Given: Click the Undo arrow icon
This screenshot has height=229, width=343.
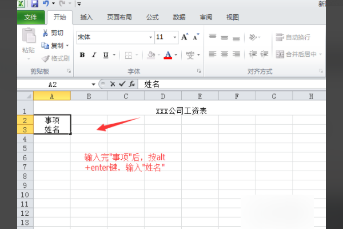Looking at the screenshot, I should pos(46,3).
